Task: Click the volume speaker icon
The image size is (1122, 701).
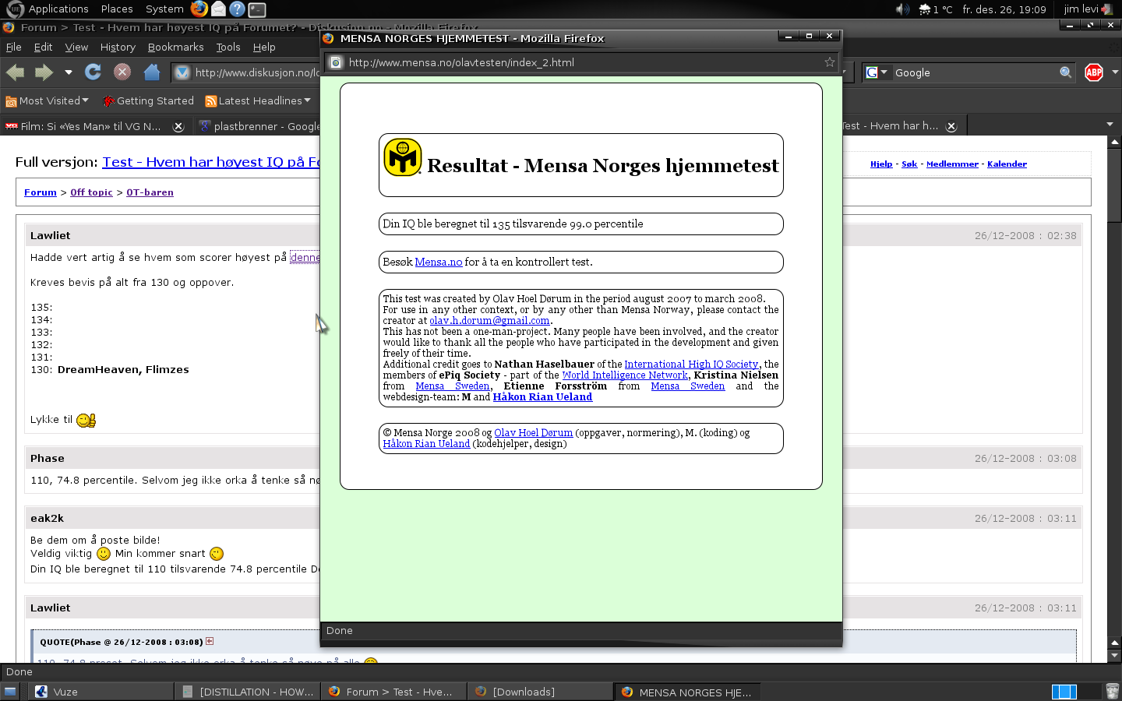Action: (902, 9)
